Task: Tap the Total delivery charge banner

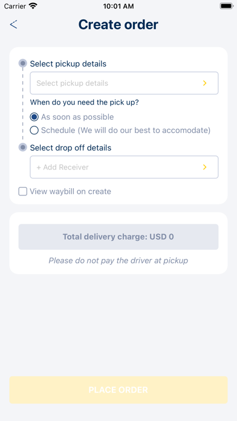Action: point(118,237)
